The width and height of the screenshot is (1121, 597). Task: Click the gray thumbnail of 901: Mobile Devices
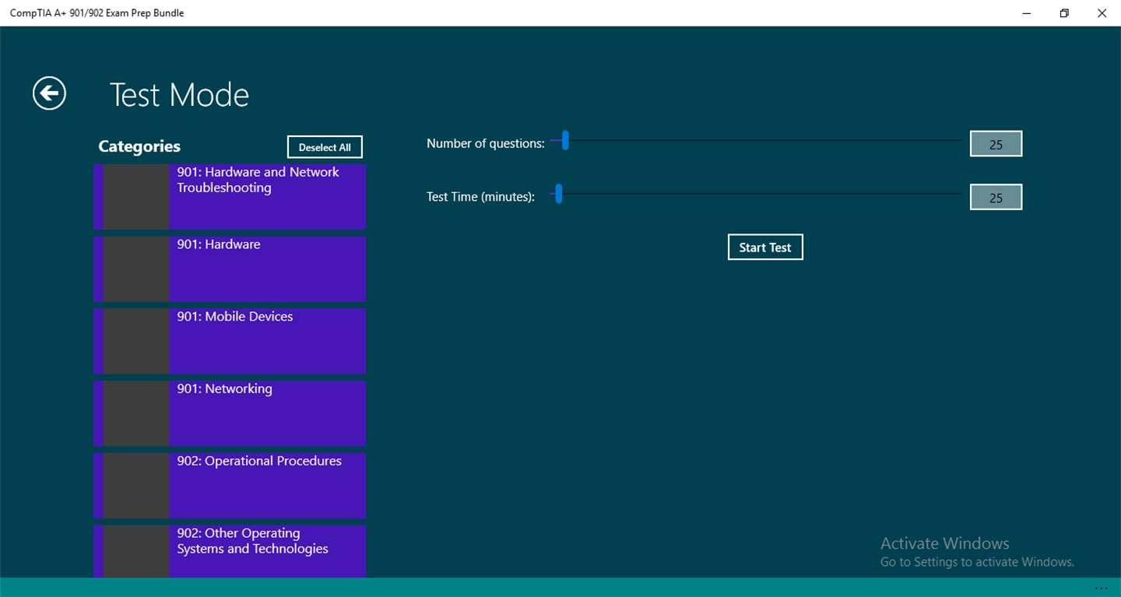[136, 342]
